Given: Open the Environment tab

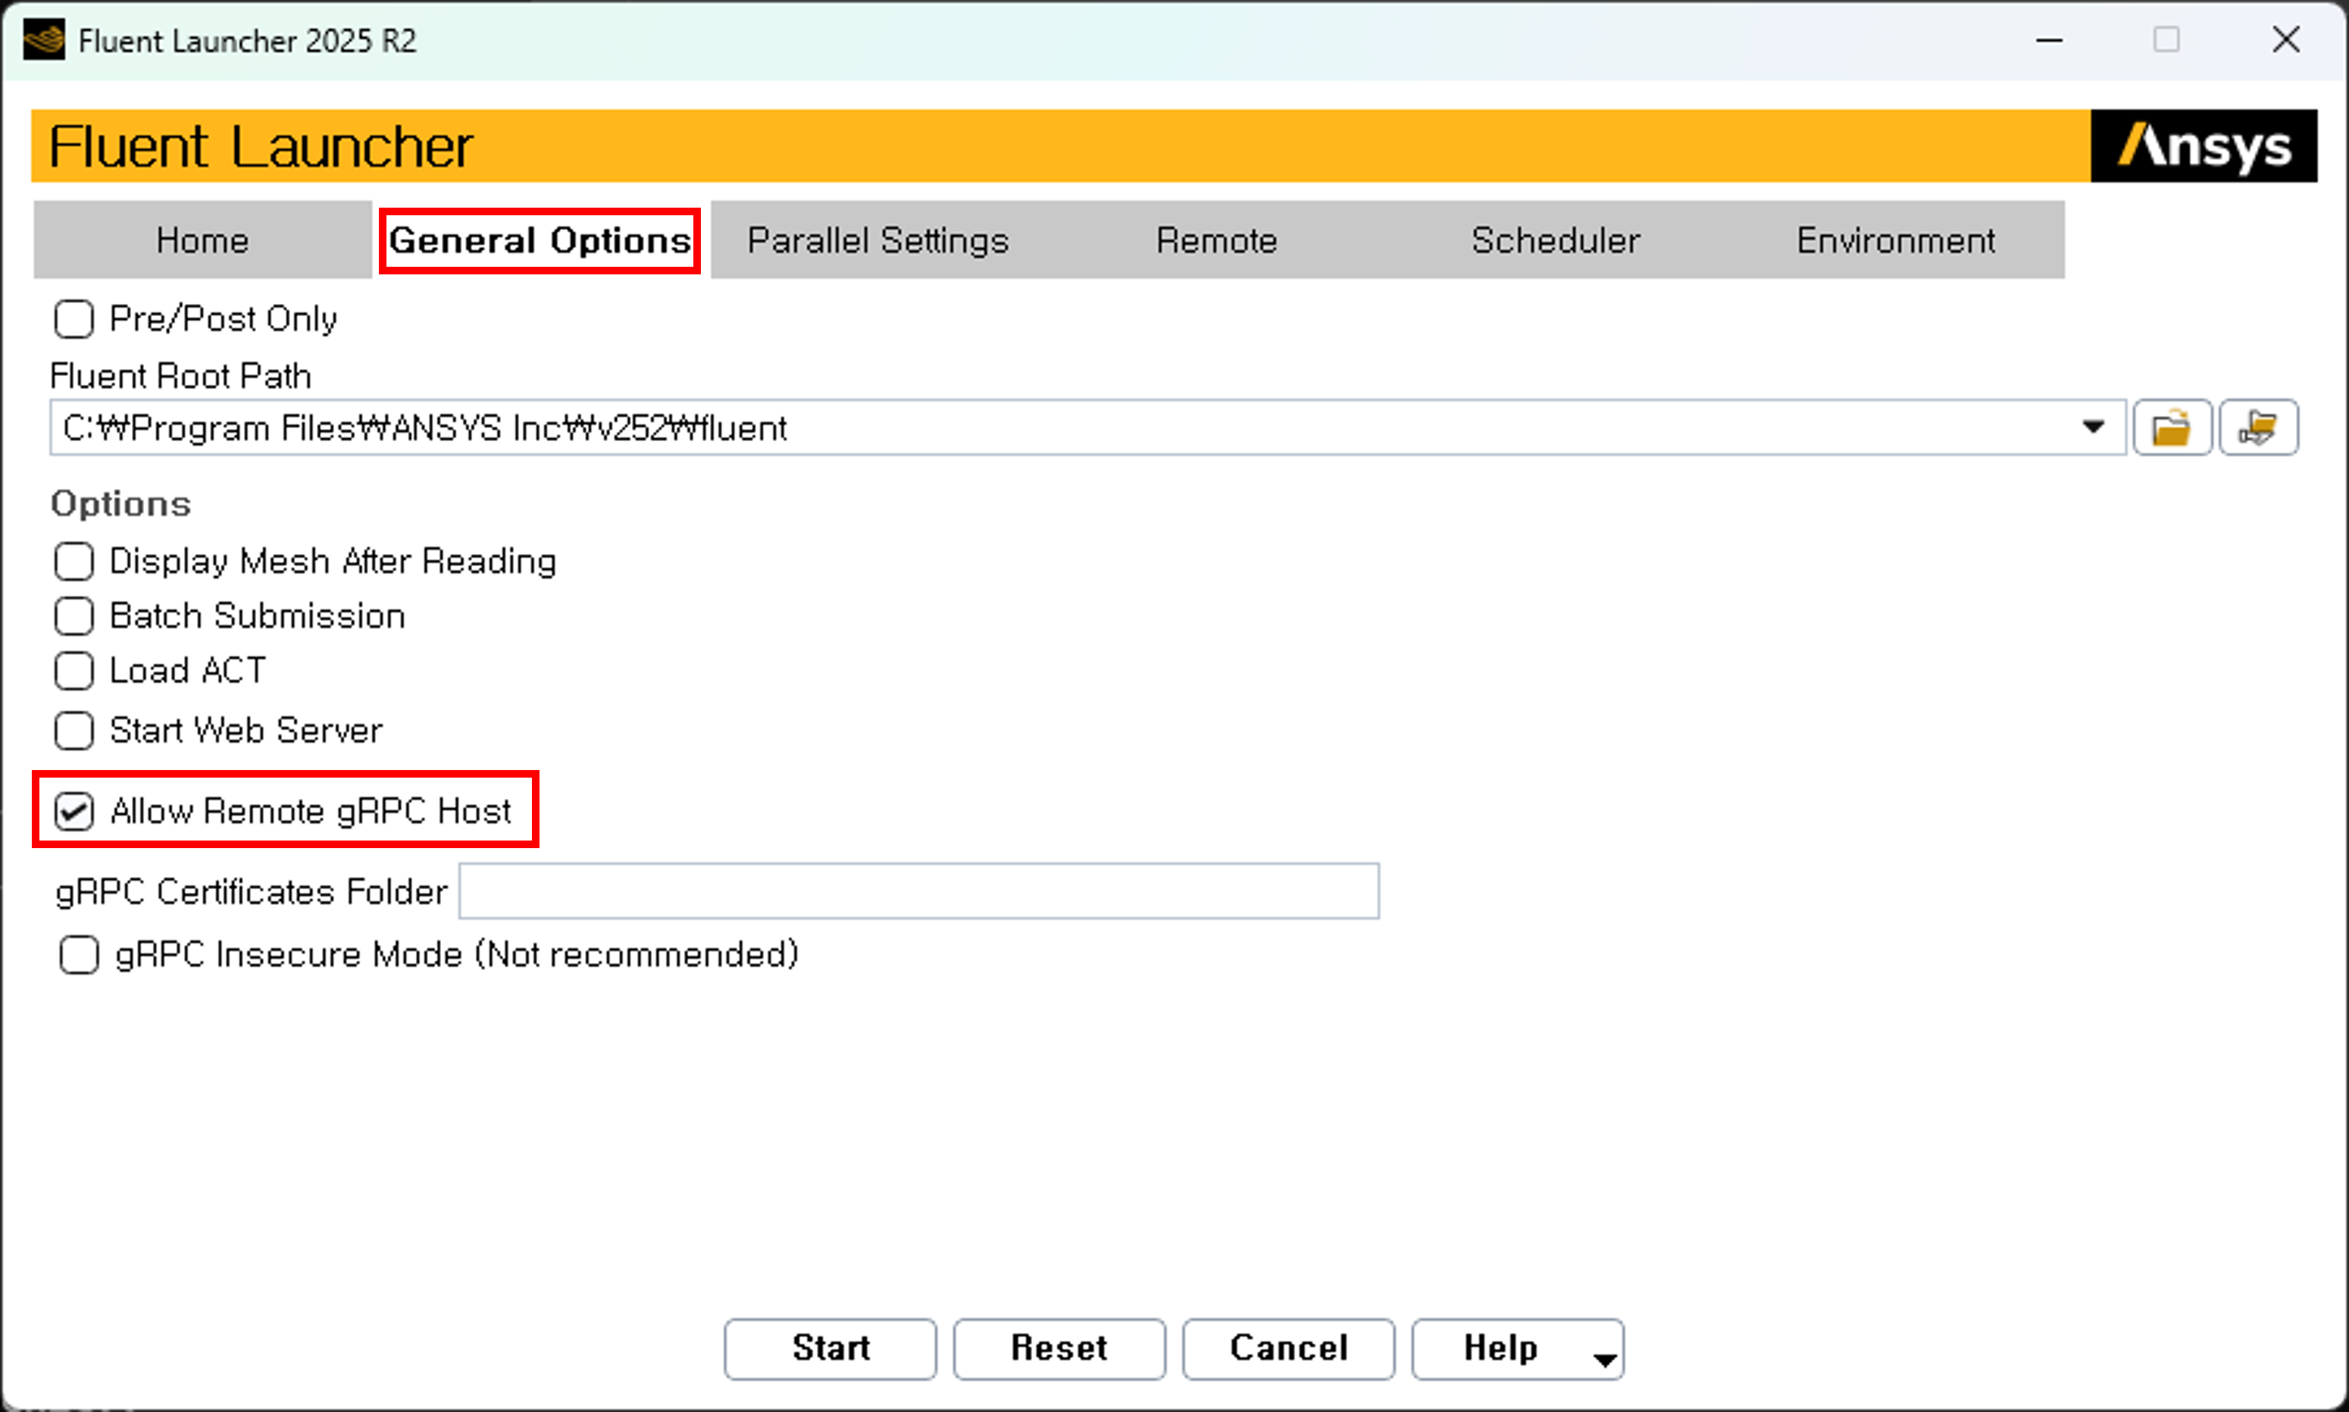Looking at the screenshot, I should click(1894, 241).
